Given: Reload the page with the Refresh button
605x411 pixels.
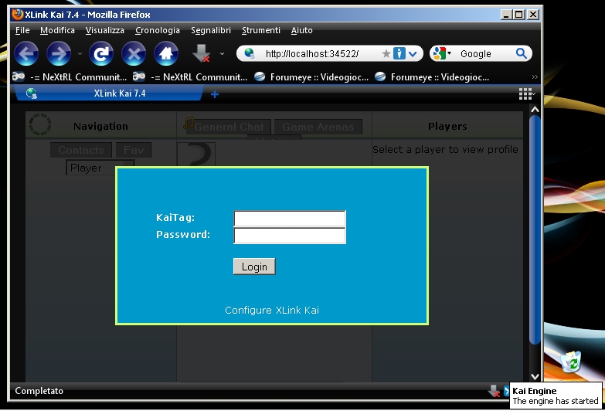Looking at the screenshot, I should (x=101, y=53).
